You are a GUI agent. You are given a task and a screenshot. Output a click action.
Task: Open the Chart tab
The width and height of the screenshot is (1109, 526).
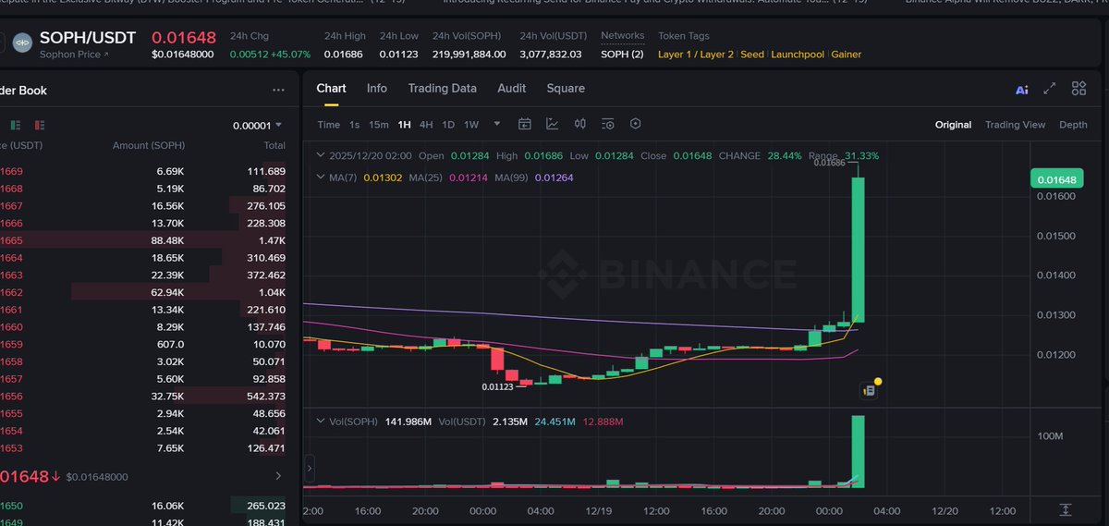tap(331, 89)
